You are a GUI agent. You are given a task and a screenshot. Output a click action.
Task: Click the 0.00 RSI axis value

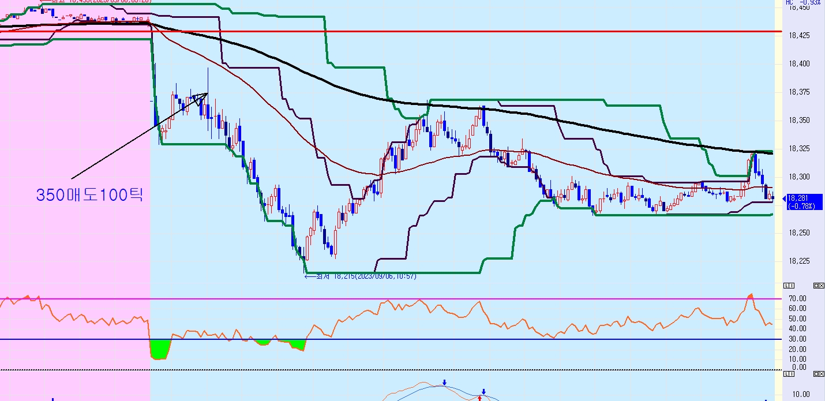coord(799,367)
